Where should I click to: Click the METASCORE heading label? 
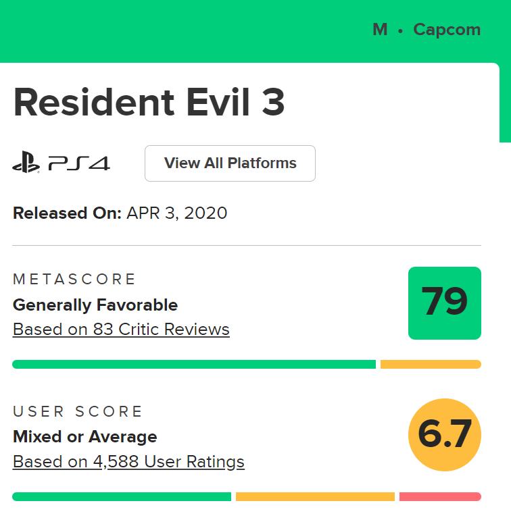pos(74,279)
